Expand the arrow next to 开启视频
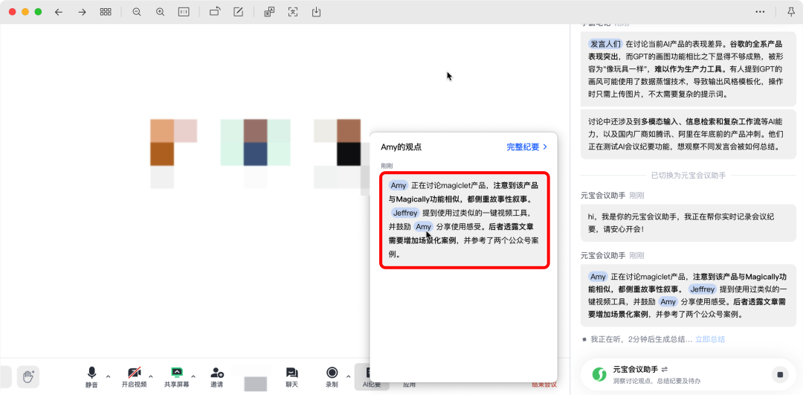The height and width of the screenshot is (395, 803). coord(151,376)
